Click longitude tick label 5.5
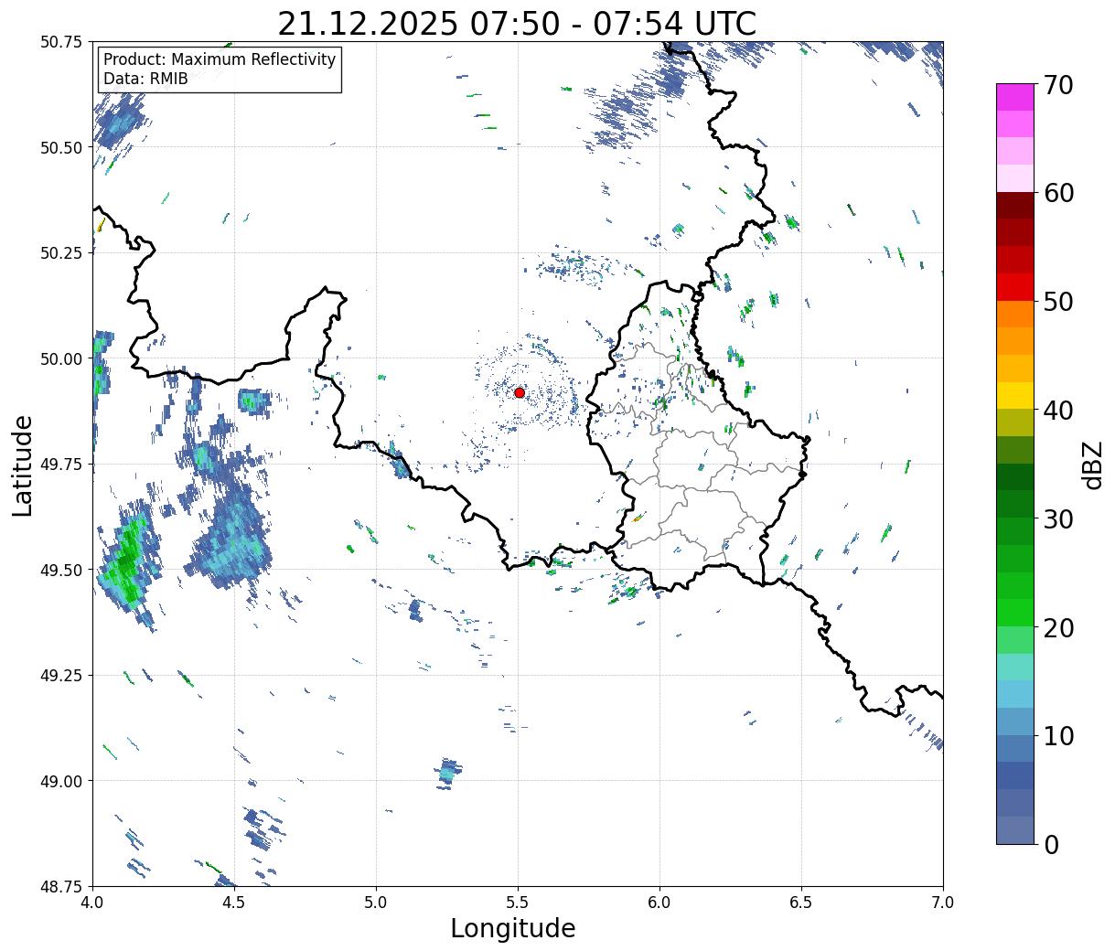Screen dimensions: 1115x951 click(x=518, y=903)
